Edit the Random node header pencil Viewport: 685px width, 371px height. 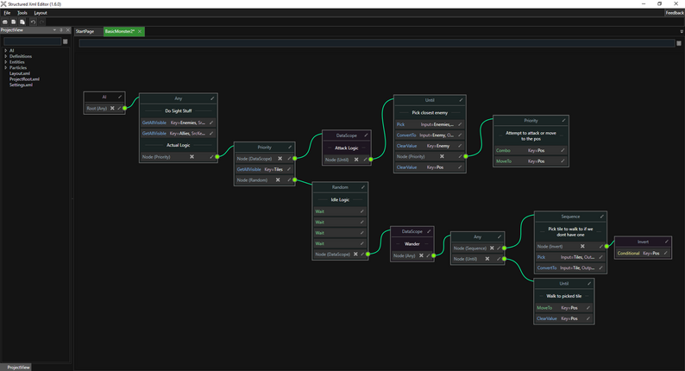[x=362, y=187]
